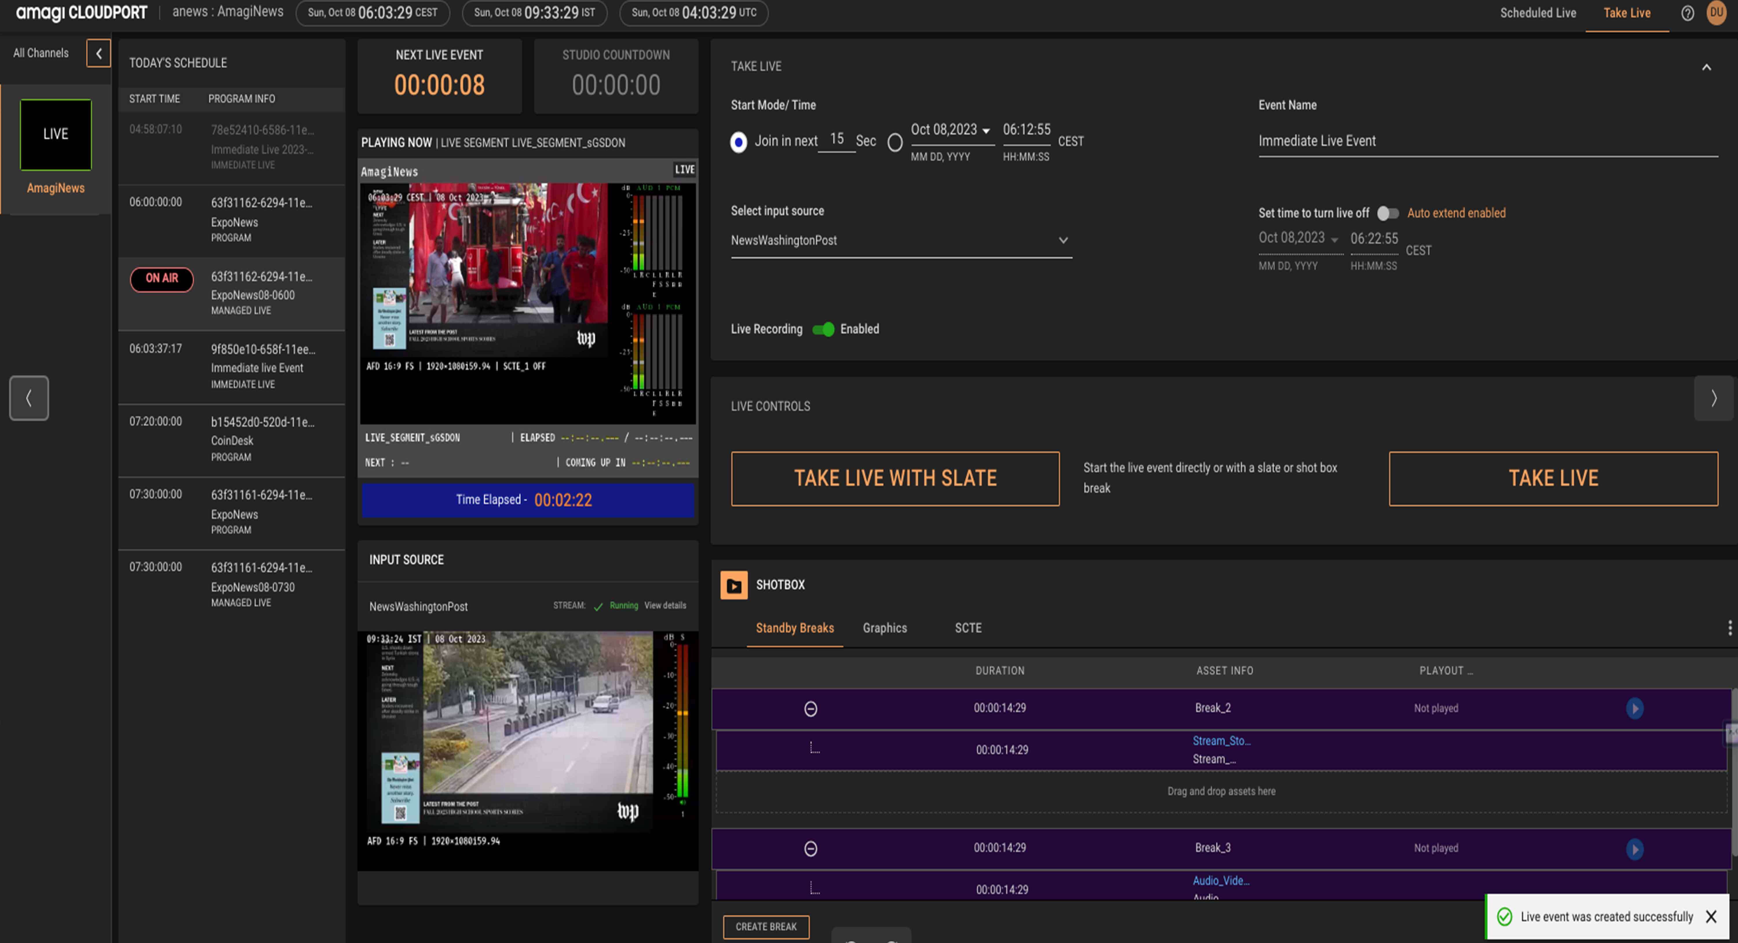
Task: Click the DURATION column header
Action: [999, 671]
